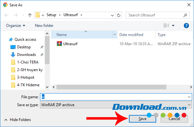194x127 pixels.
Task: Click the Quick access star icon
Action: point(11,39)
